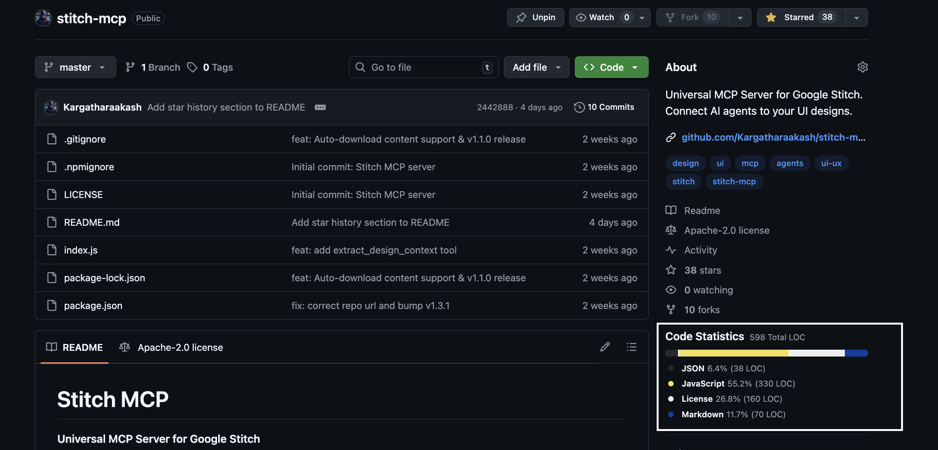938x450 pixels.
Task: Expand commit message ellipsis button
Action: [320, 108]
